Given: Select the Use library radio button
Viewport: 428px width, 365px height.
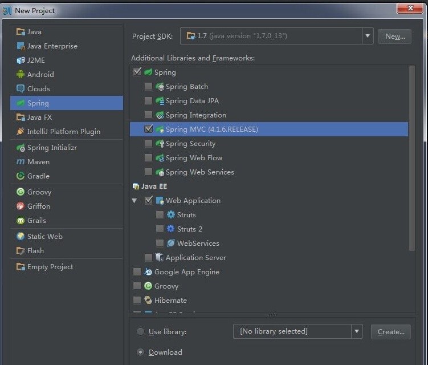Looking at the screenshot, I should 140,331.
